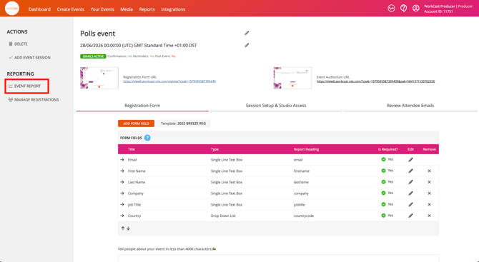Move selected field up arrow
The image size is (479, 262).
123,228
